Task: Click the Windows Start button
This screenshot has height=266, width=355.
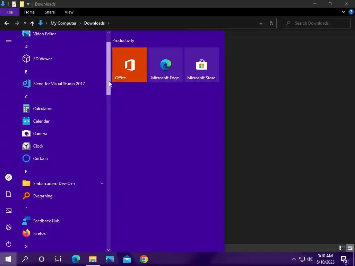Action: coord(8,259)
